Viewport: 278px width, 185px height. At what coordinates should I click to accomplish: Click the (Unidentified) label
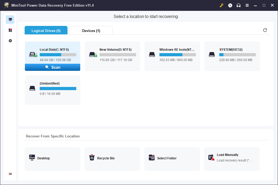50,84
